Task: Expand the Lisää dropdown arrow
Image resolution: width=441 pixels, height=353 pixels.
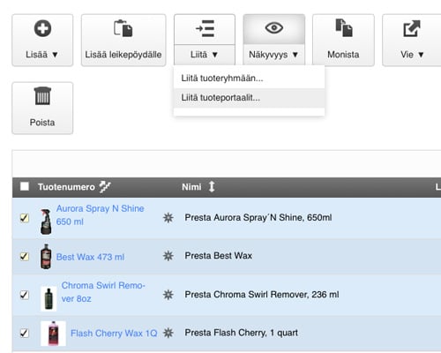Action: pyautogui.click(x=55, y=55)
